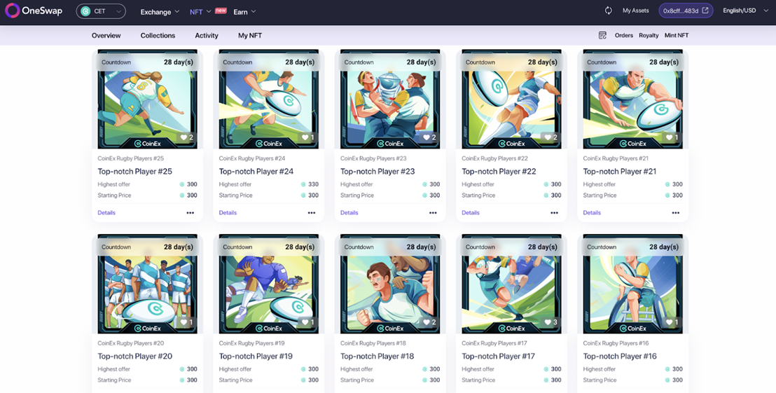The height and width of the screenshot is (393, 776).
Task: Click the Top-notch Player #17 title
Action: pos(498,356)
